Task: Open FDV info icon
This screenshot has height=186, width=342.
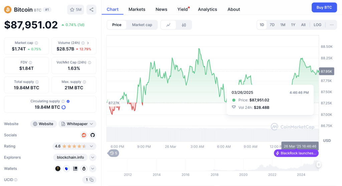Action: [30, 63]
